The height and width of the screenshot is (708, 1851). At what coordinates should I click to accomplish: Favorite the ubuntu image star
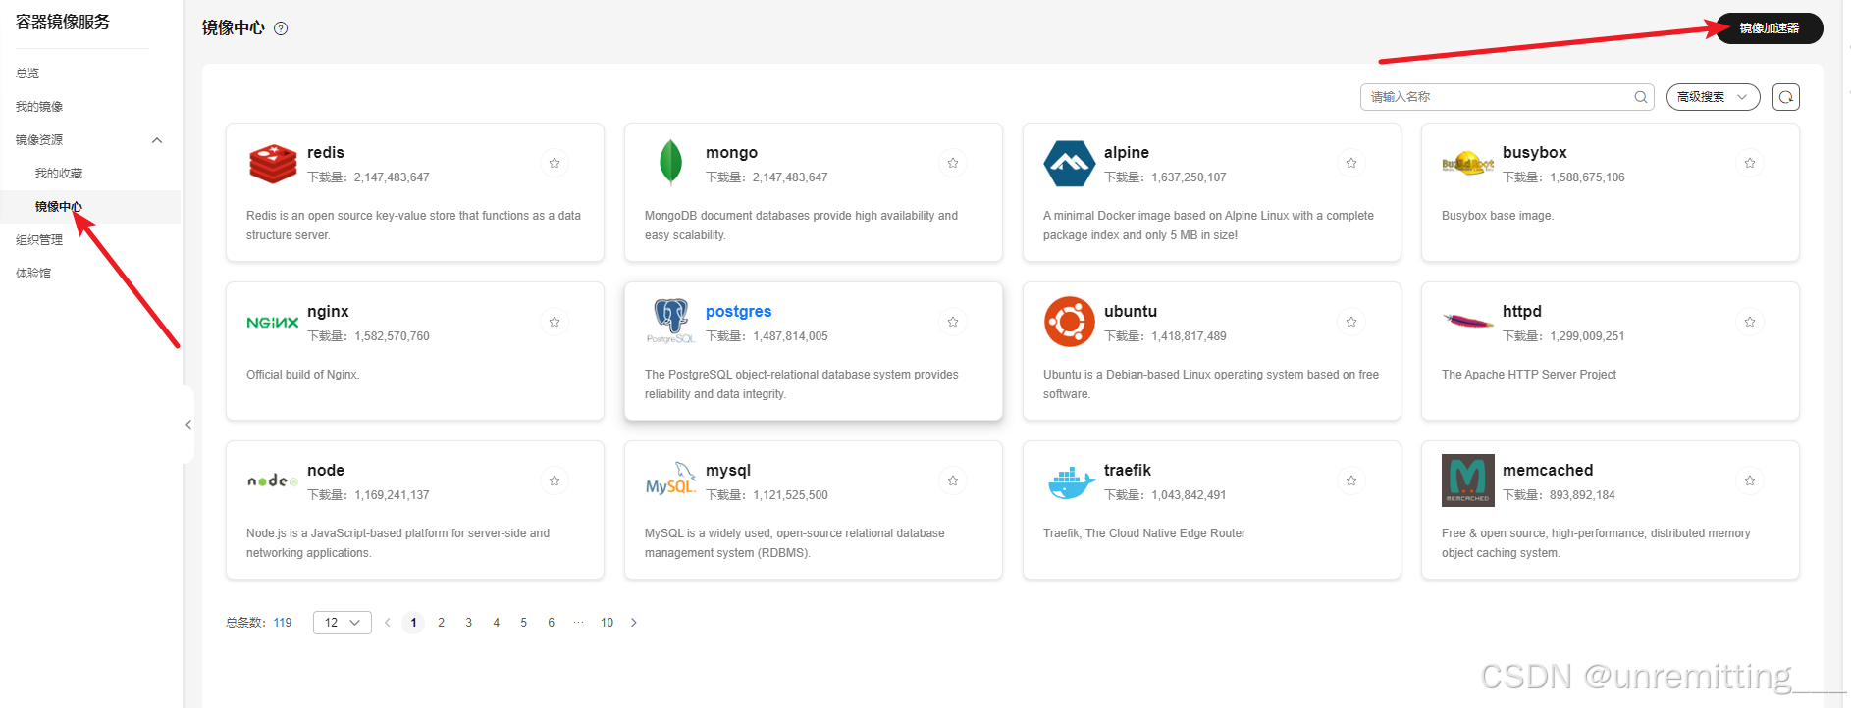point(1351,322)
